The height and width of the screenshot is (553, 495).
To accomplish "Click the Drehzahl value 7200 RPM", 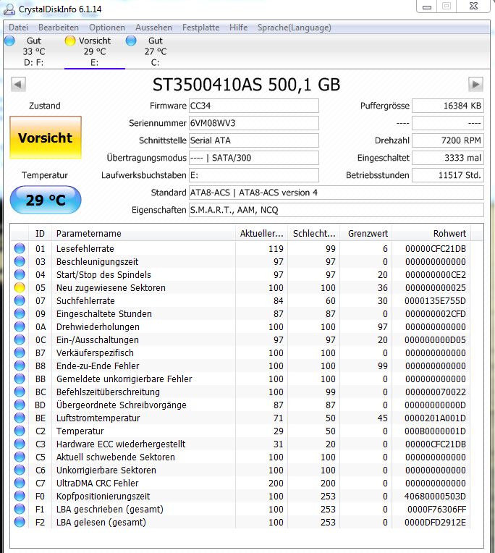I will 448,140.
